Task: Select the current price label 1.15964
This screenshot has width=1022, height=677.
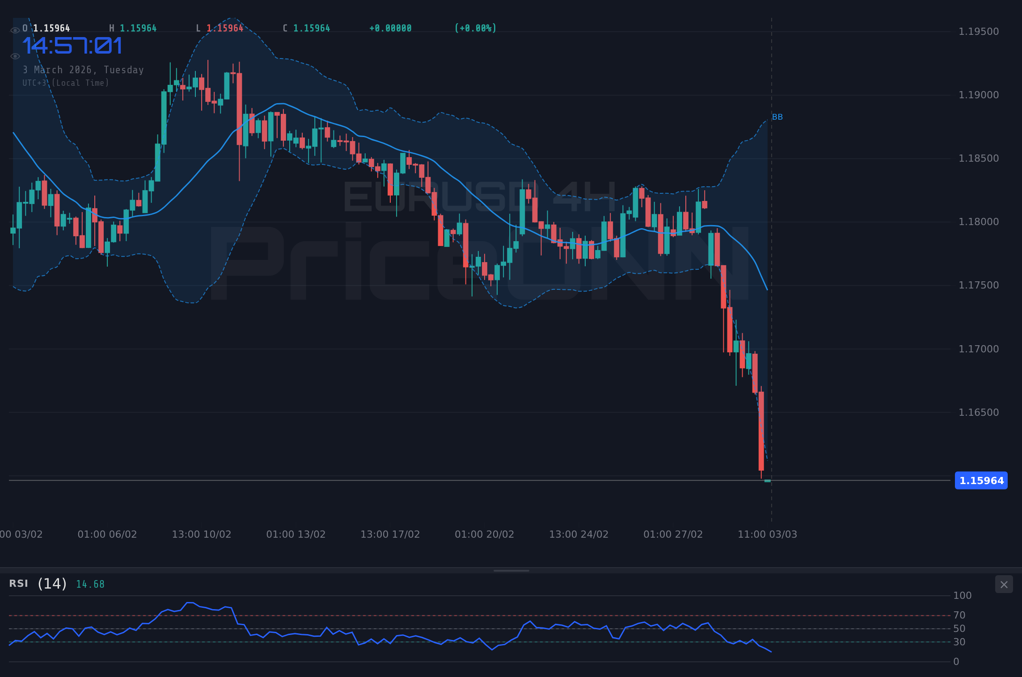Action: tap(981, 480)
